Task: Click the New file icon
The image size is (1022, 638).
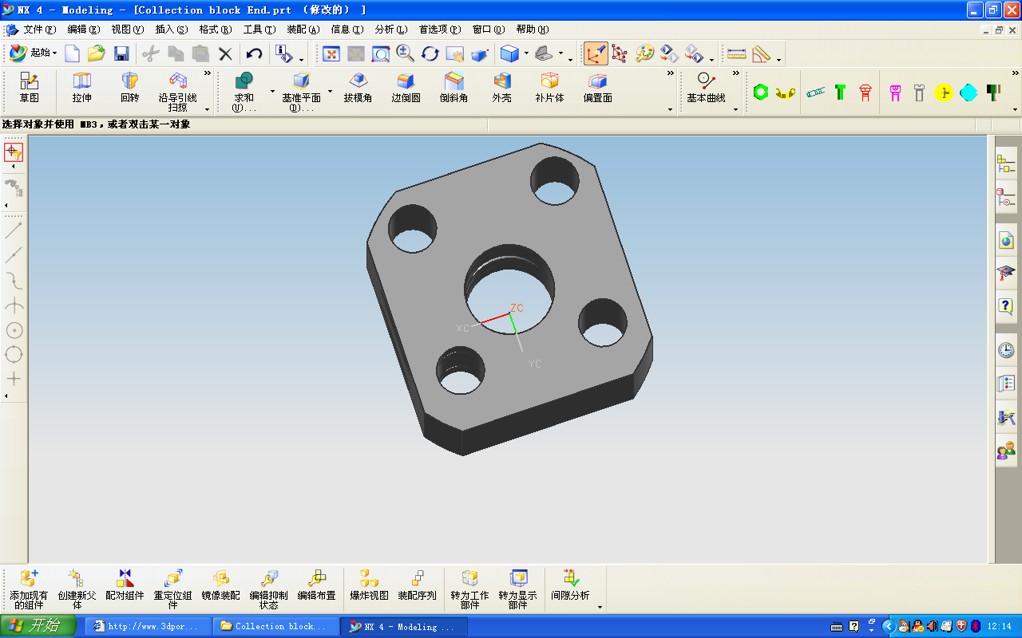Action: point(73,53)
